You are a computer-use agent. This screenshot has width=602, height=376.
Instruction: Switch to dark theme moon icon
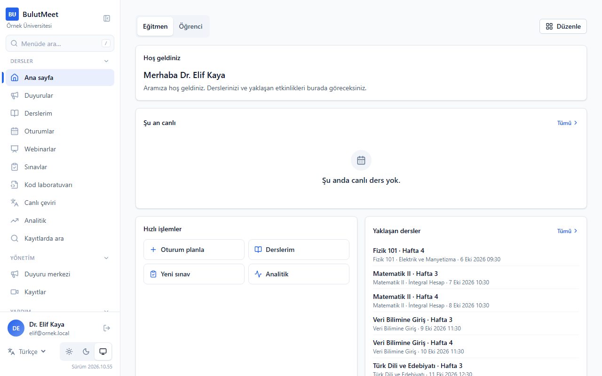(86, 352)
